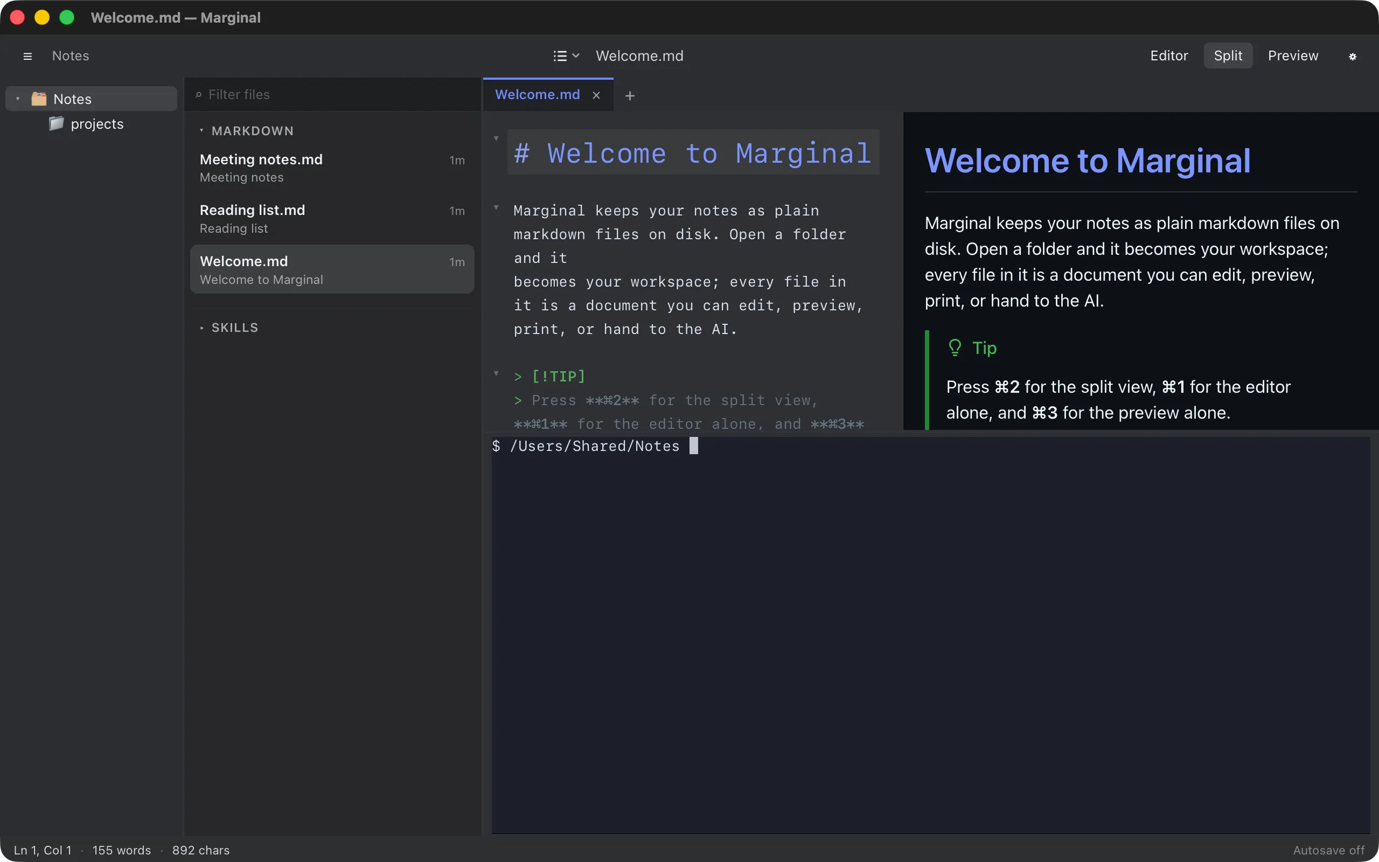Toggle Autosave off in status bar
This screenshot has width=1379, height=862.
[x=1328, y=850]
